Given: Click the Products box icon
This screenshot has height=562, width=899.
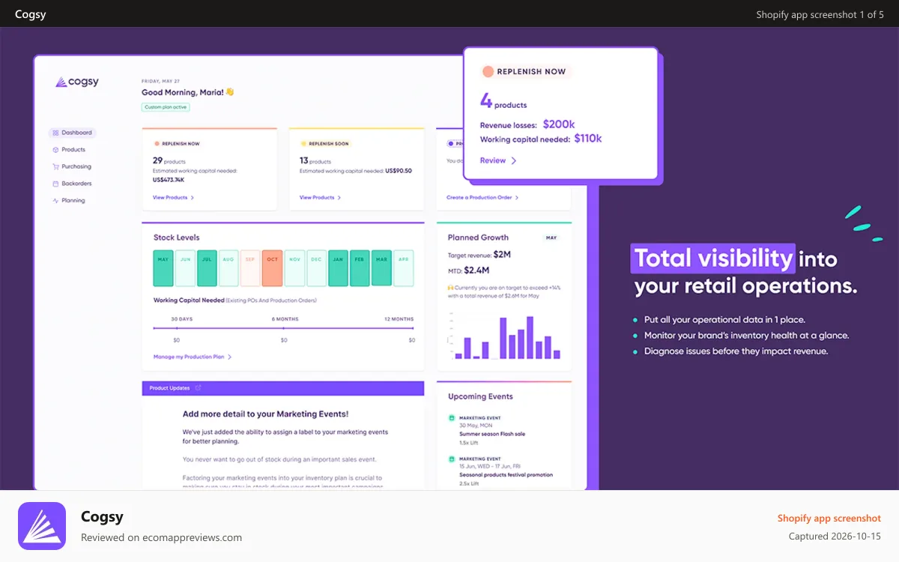Looking at the screenshot, I should [x=55, y=150].
